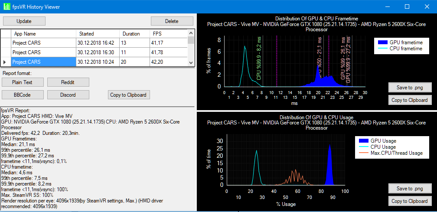The image size is (437, 212).
Task: Select the Project CARS session started 16:30
Action: [x=43, y=52]
